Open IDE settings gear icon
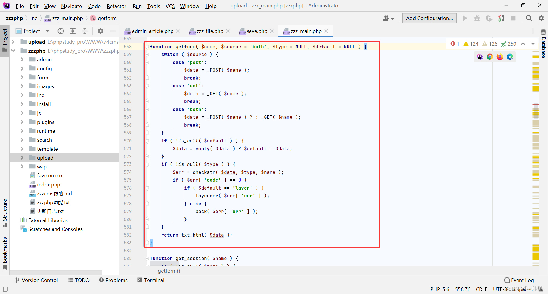 tap(541, 18)
